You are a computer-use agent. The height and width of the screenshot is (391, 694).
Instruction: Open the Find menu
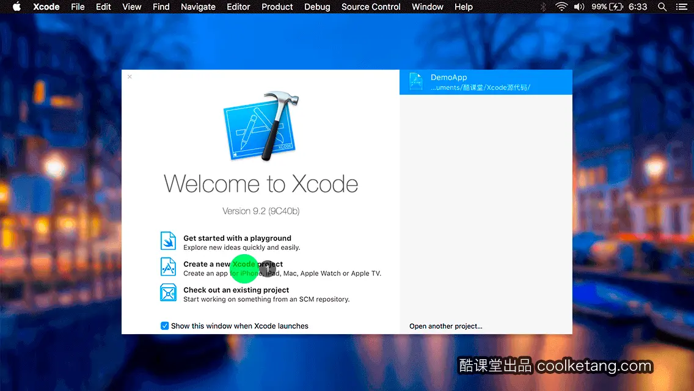tap(161, 7)
